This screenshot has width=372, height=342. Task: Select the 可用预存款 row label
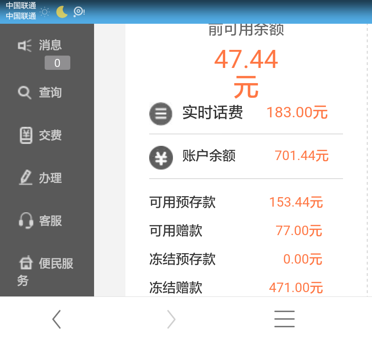coord(182,202)
